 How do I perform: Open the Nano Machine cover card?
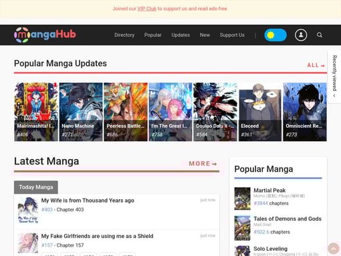point(81,112)
